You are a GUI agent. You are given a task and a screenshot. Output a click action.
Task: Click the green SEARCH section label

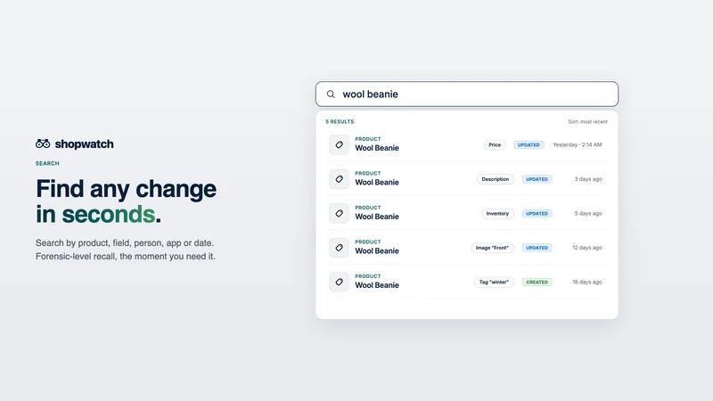click(47, 163)
